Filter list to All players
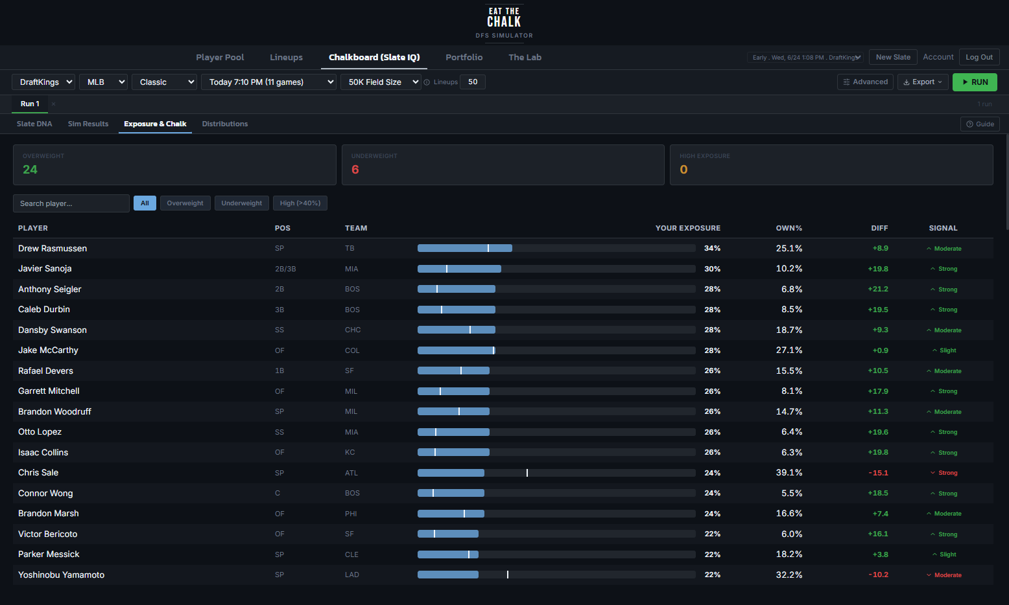 point(145,203)
